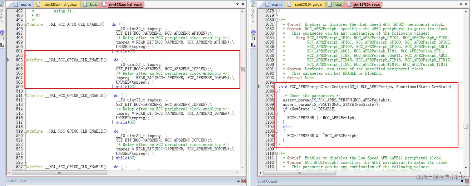Open the Books sidebar icon in right window
Screen dimensions: 472x186
(253, 32)
